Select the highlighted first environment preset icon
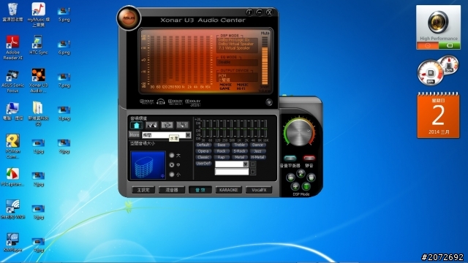This screenshot has height=263, width=468. 136,125
